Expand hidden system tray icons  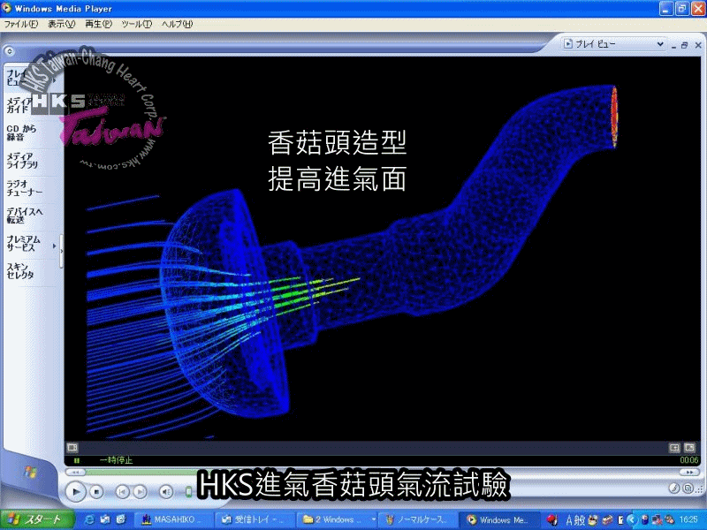(x=631, y=520)
